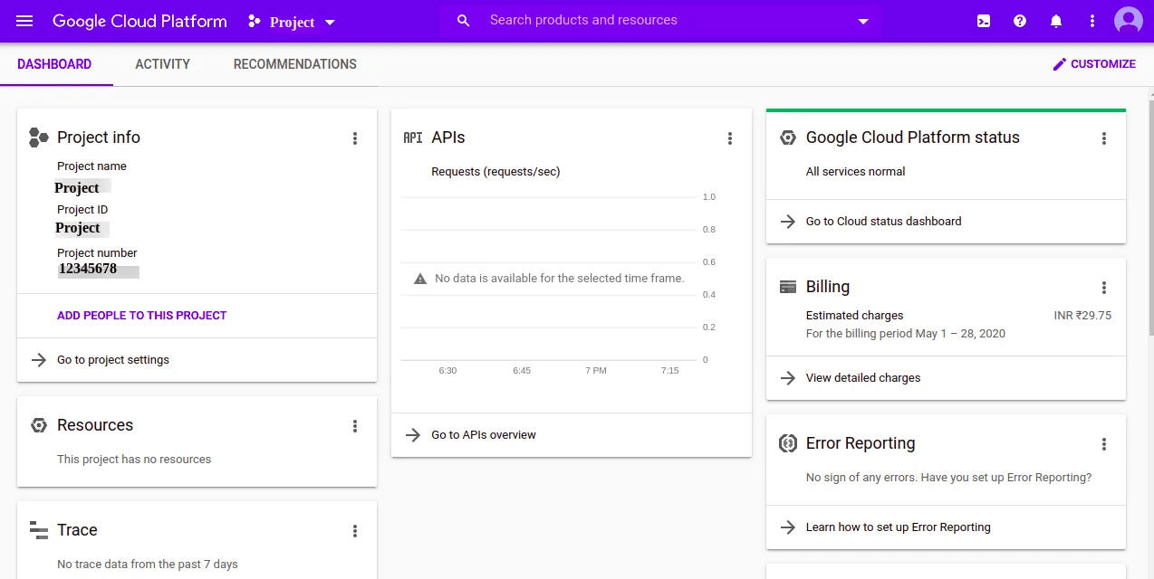
Task: Show notifications via the bell icon
Action: pos(1056,21)
